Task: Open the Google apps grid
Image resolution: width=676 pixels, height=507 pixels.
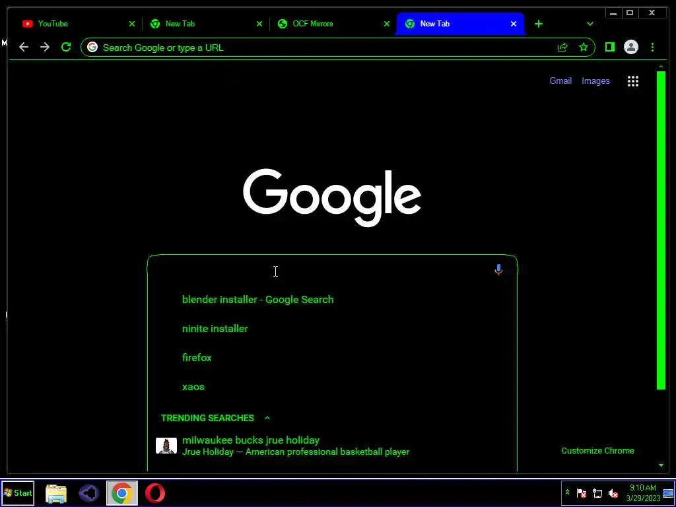Action: (x=633, y=81)
